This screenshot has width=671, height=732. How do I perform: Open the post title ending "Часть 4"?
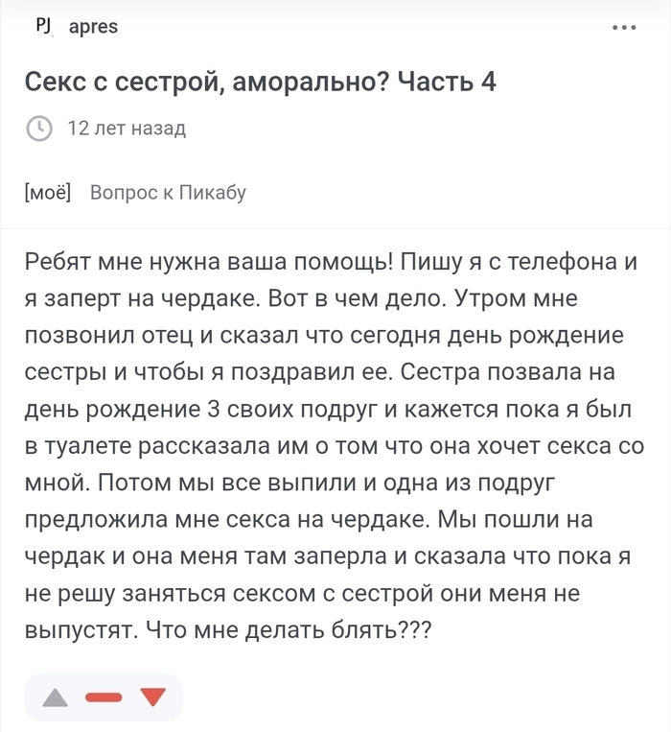click(260, 82)
